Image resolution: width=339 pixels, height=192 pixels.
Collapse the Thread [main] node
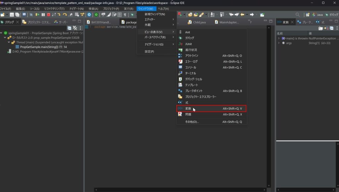9,42
